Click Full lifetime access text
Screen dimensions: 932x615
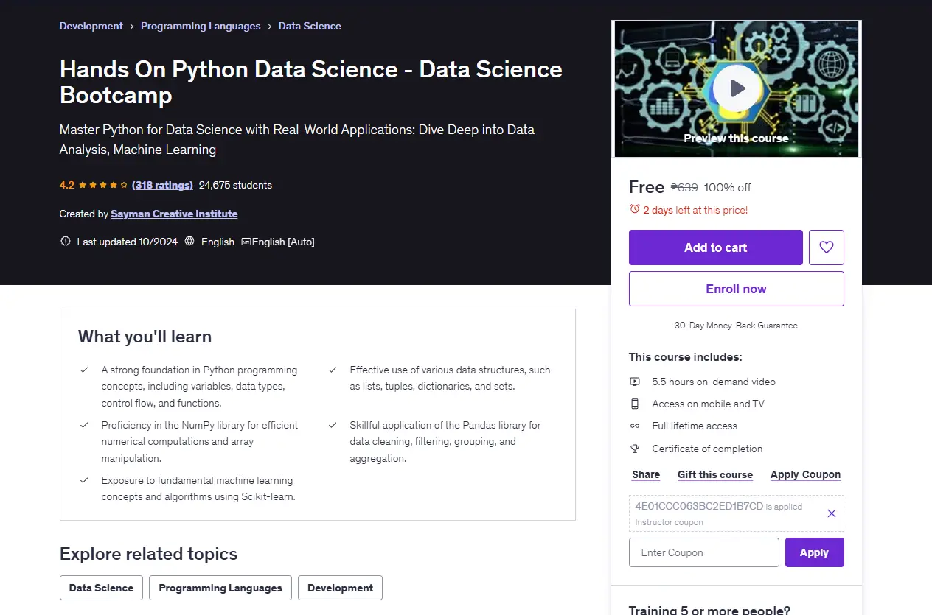695,426
